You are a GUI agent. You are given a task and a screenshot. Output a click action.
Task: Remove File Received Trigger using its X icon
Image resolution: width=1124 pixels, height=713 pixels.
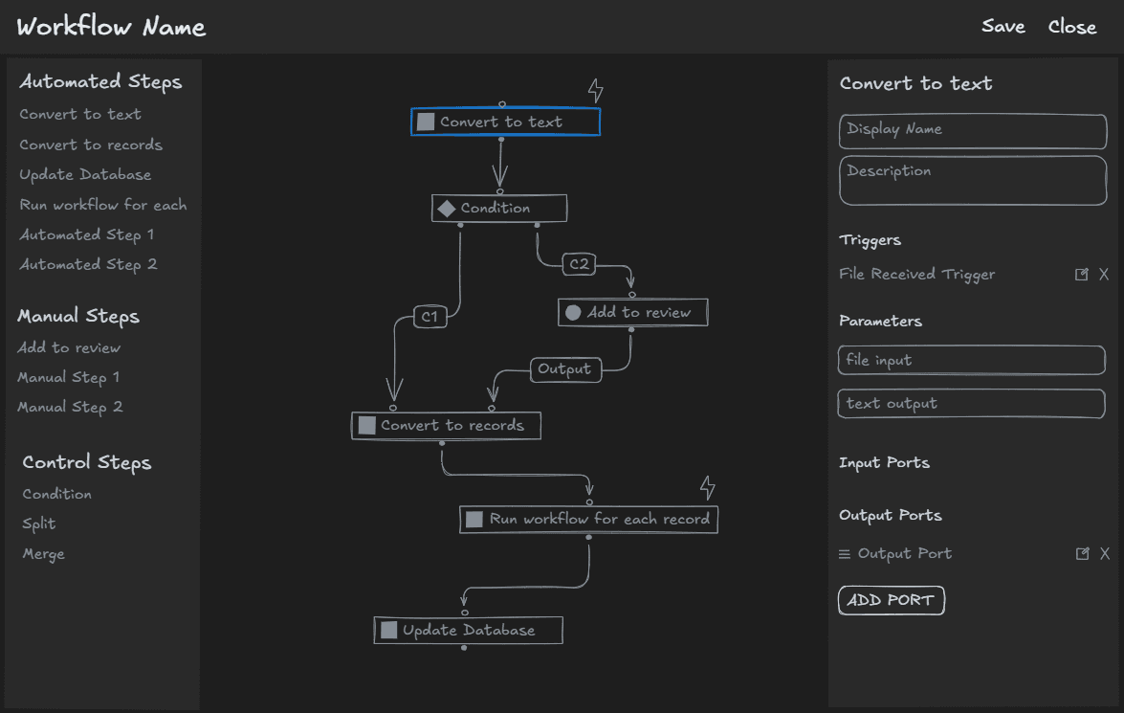(x=1104, y=274)
